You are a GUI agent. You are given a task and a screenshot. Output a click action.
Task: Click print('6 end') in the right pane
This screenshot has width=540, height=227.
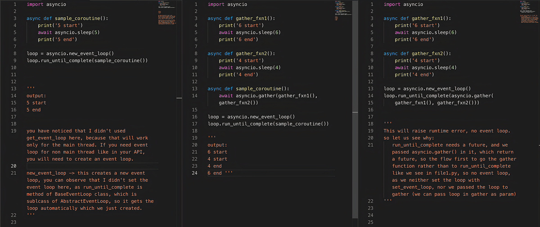pos(414,40)
